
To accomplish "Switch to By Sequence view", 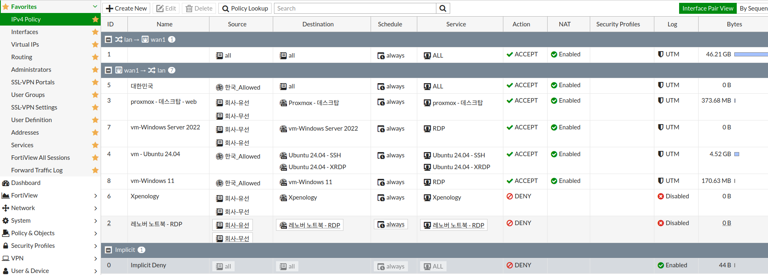I will (x=753, y=9).
